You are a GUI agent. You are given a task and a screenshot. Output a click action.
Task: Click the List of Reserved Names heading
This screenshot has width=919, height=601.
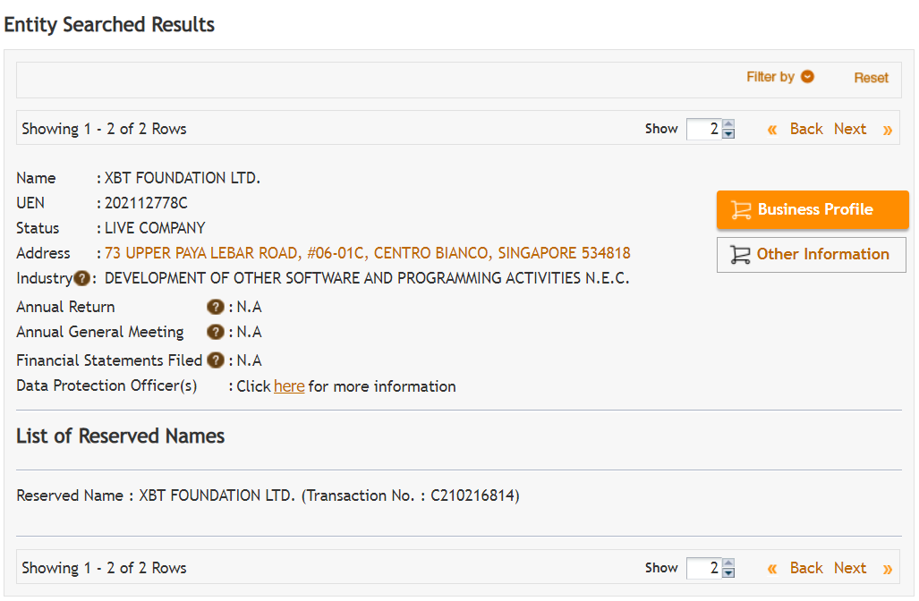click(x=120, y=436)
